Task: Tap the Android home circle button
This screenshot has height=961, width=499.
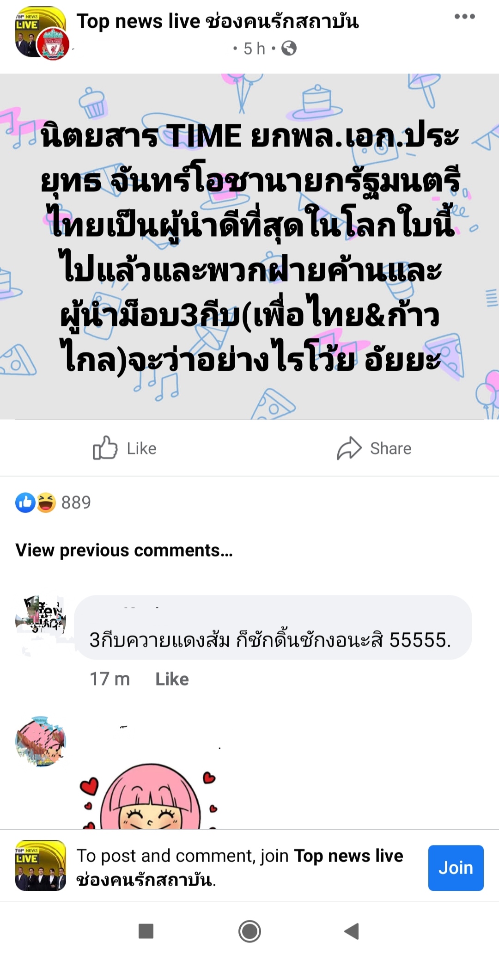Action: pyautogui.click(x=249, y=931)
